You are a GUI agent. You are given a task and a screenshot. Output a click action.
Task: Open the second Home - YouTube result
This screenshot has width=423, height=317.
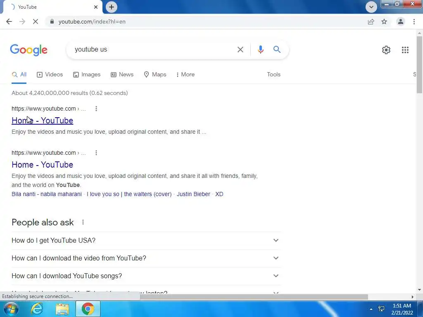[x=43, y=165]
